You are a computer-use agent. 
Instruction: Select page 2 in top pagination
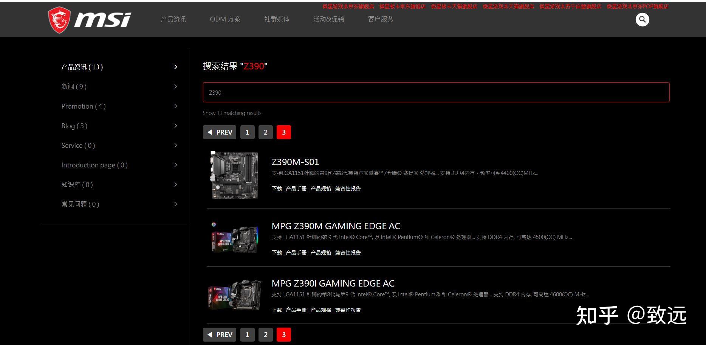tap(265, 132)
